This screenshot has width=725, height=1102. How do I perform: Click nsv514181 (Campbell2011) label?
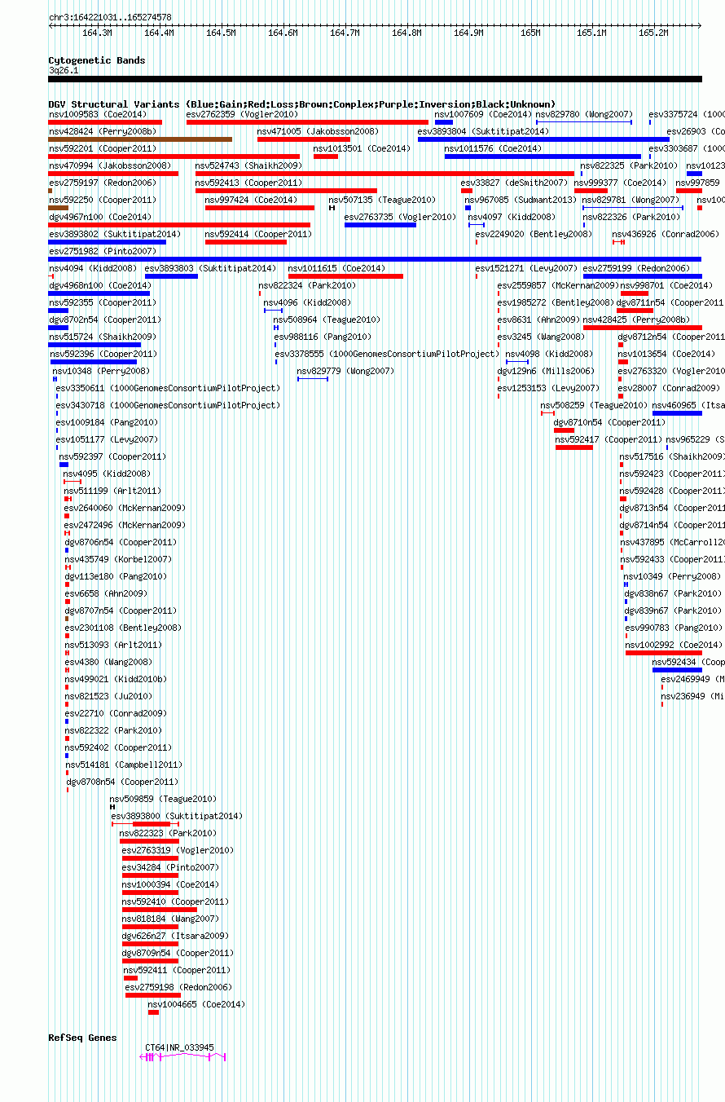pos(124,765)
